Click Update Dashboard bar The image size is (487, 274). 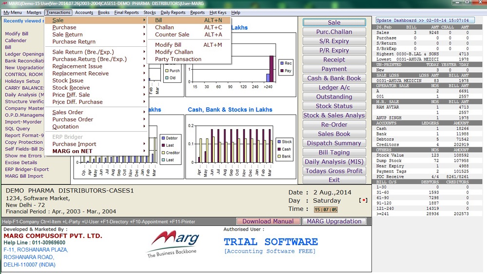[425, 20]
